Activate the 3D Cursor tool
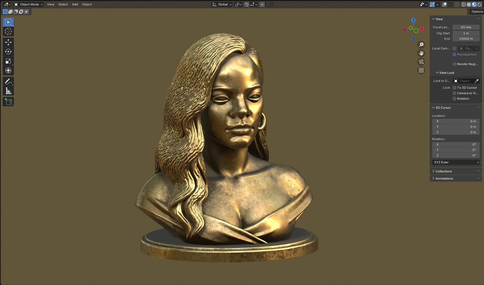The image size is (484, 285). coord(8,31)
